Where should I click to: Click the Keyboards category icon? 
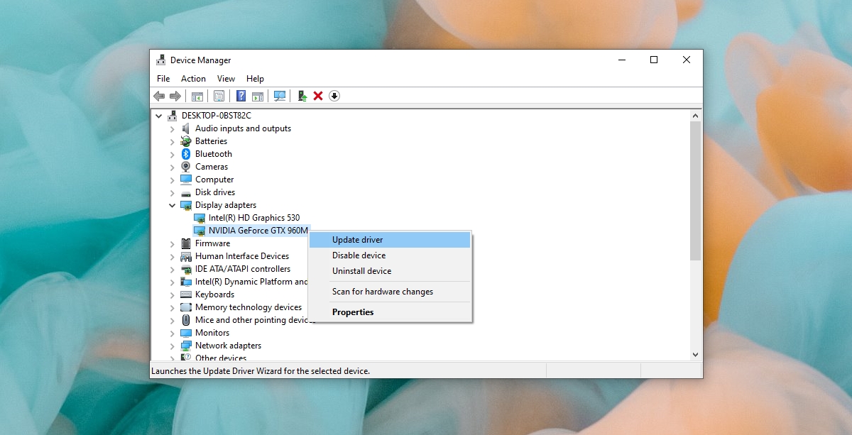pyautogui.click(x=186, y=294)
